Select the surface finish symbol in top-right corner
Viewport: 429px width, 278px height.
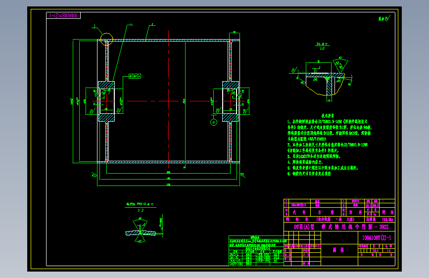[384, 18]
